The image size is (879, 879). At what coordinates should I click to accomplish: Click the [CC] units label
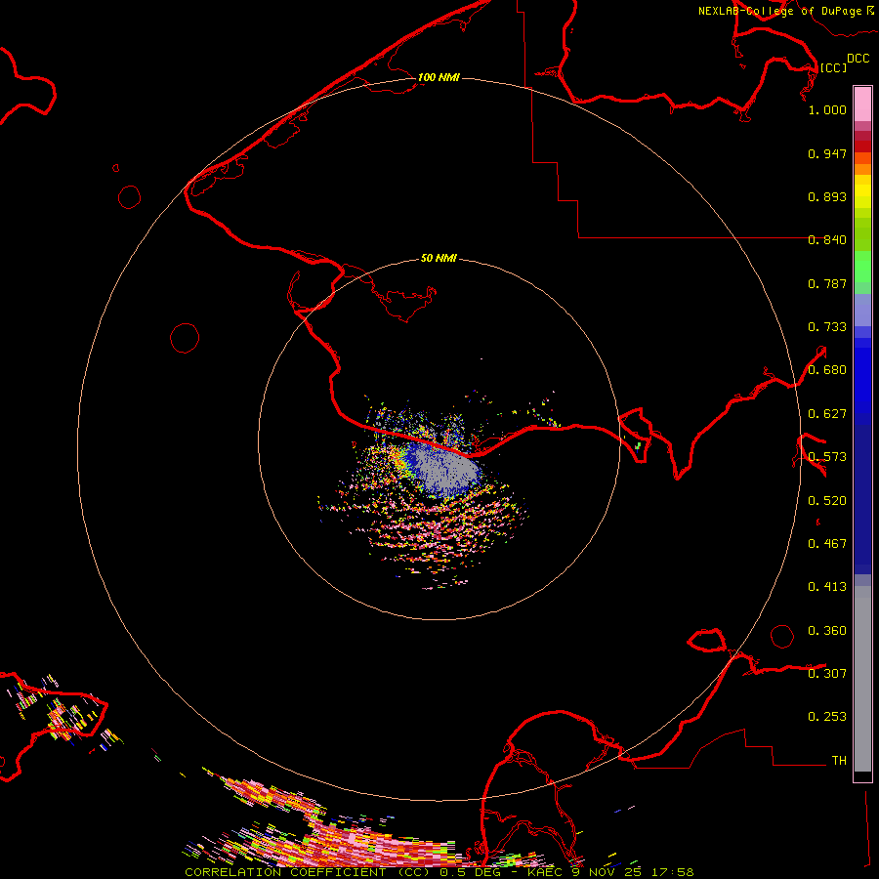click(833, 67)
